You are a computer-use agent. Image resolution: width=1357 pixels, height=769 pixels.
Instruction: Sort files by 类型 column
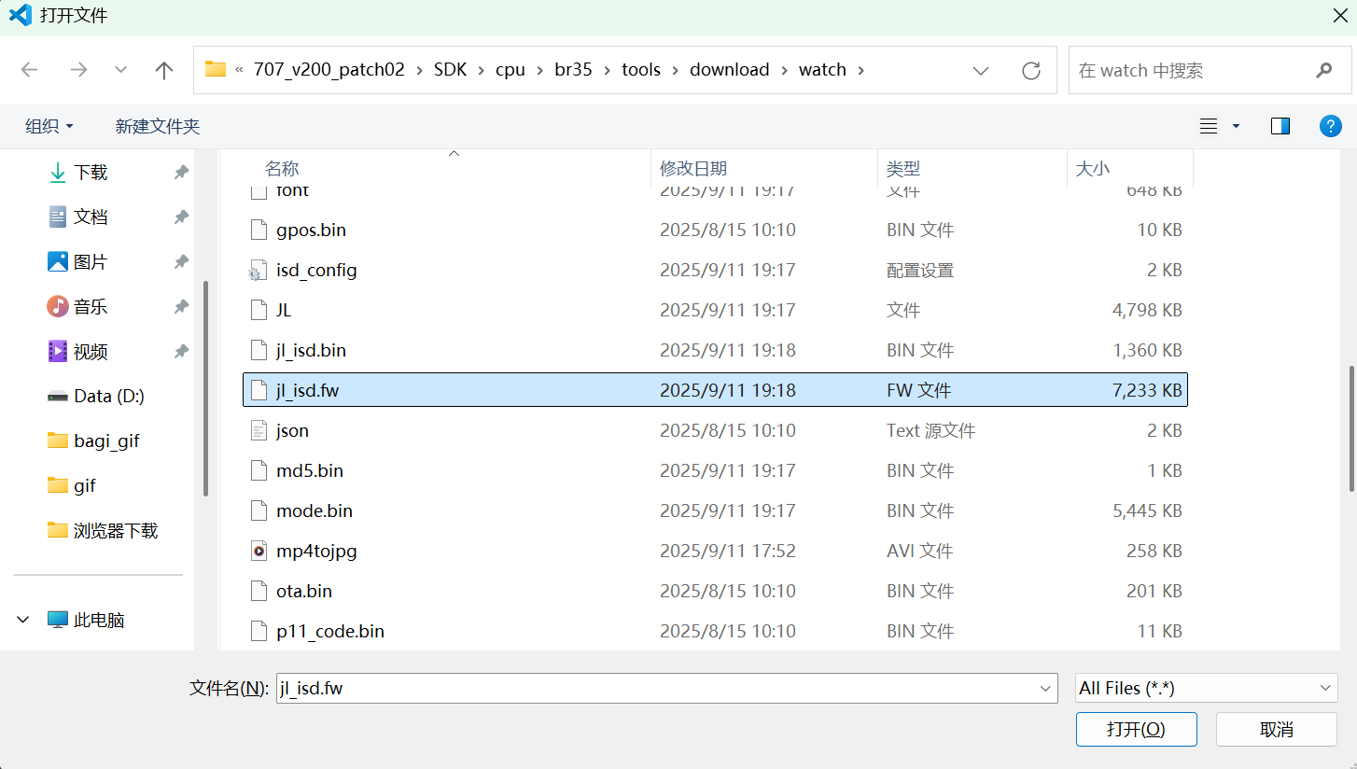[903, 169]
